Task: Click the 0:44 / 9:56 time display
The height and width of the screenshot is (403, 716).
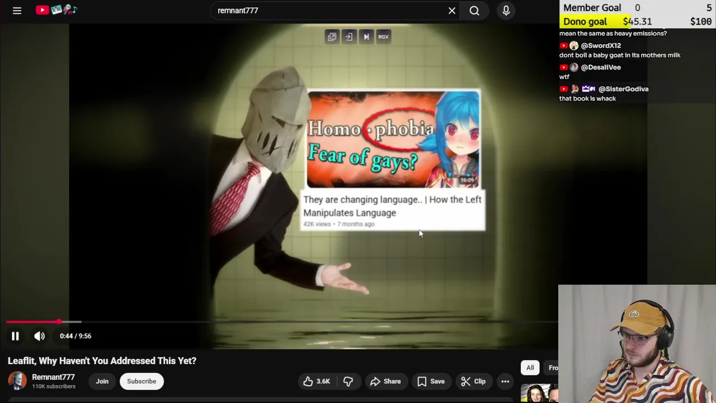Action: [76, 336]
